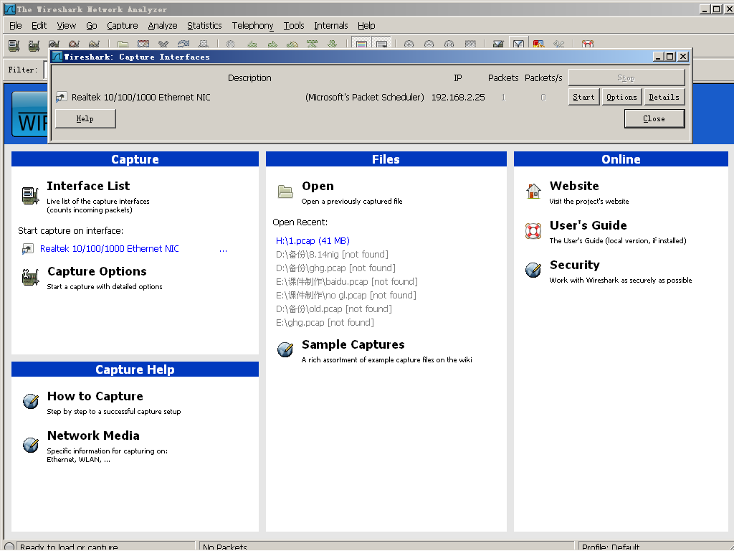Click the list capture interfaces toolbar icon

(14, 45)
